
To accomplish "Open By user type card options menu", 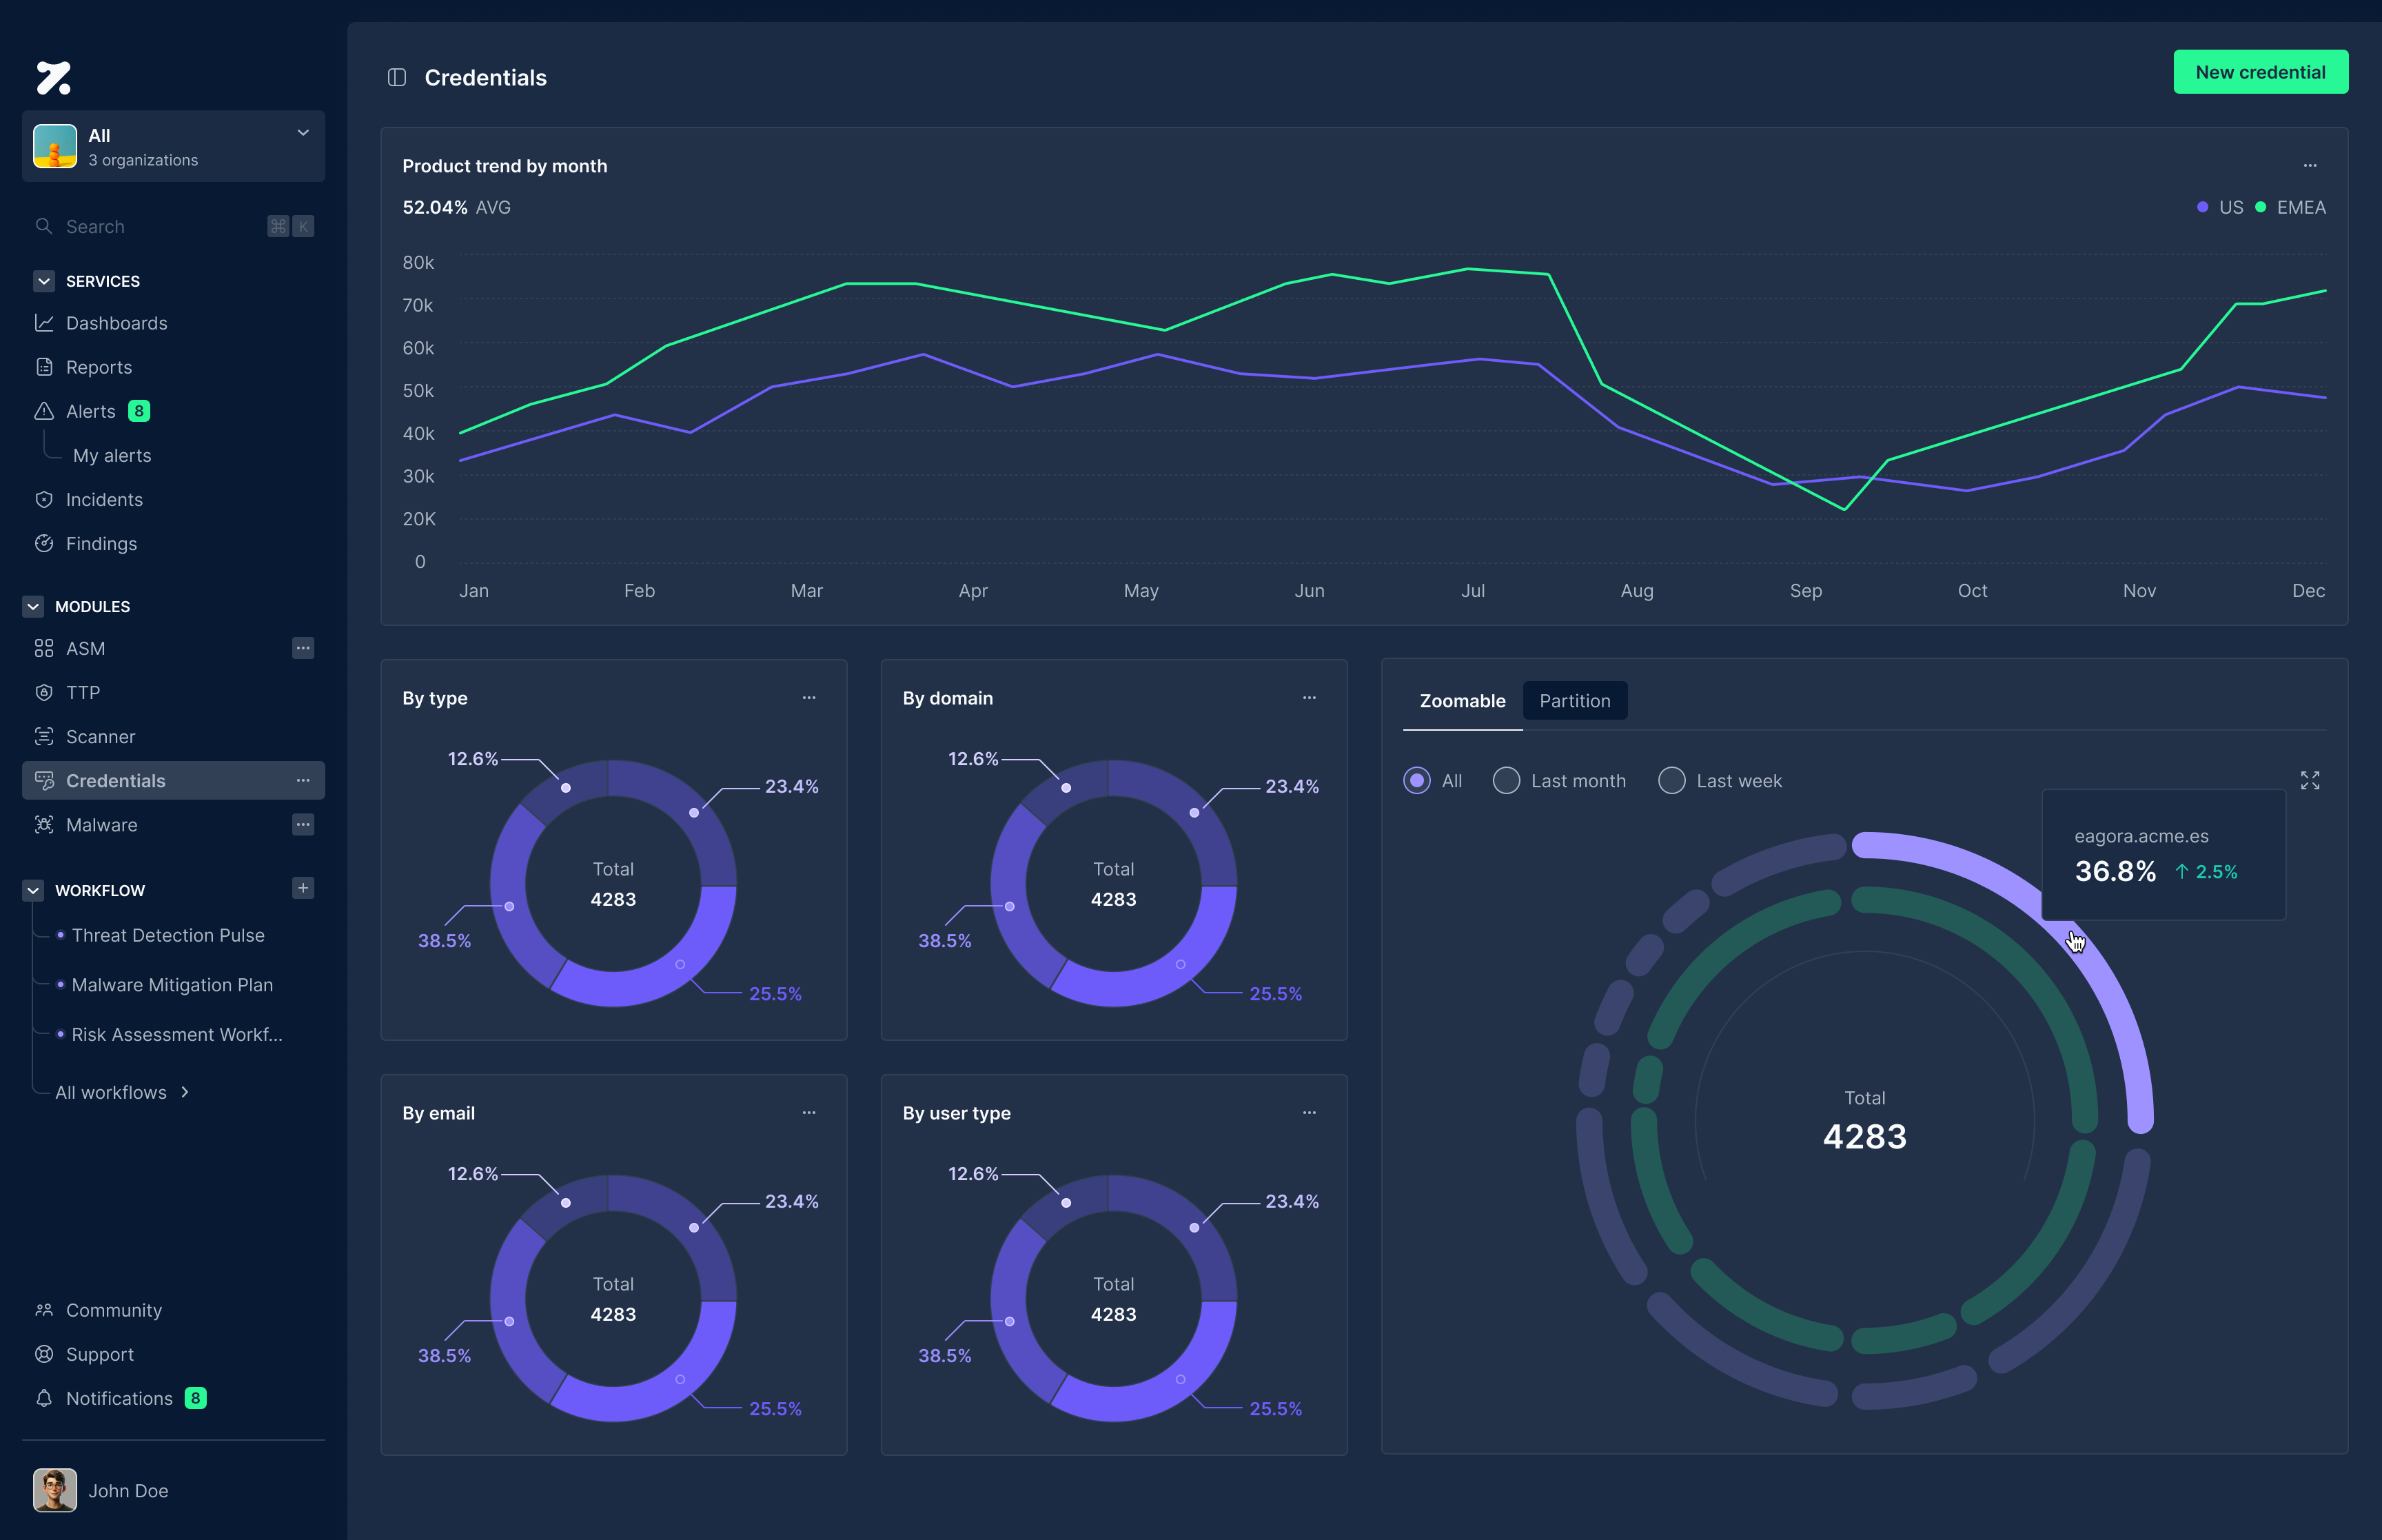I will [1308, 1112].
